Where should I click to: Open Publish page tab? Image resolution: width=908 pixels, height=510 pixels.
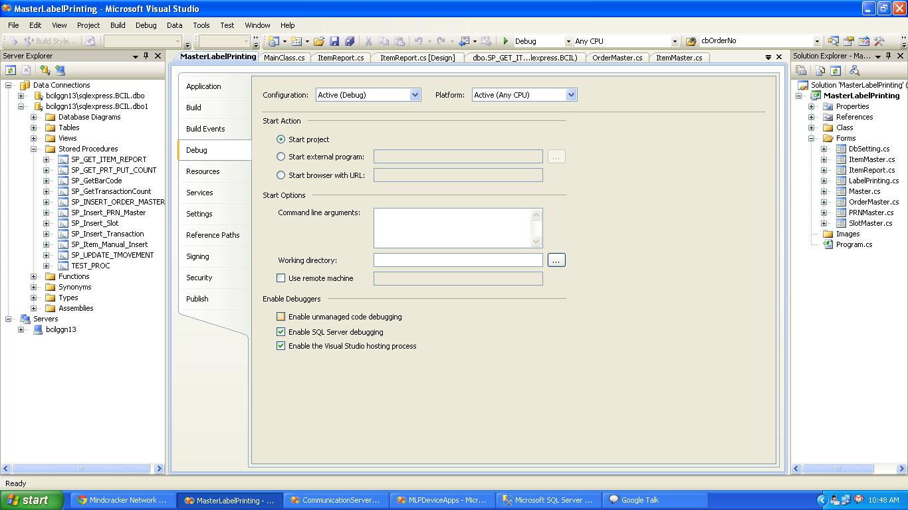214,299
